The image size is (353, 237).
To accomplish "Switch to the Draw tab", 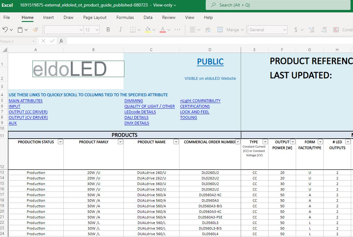I will point(68,17).
